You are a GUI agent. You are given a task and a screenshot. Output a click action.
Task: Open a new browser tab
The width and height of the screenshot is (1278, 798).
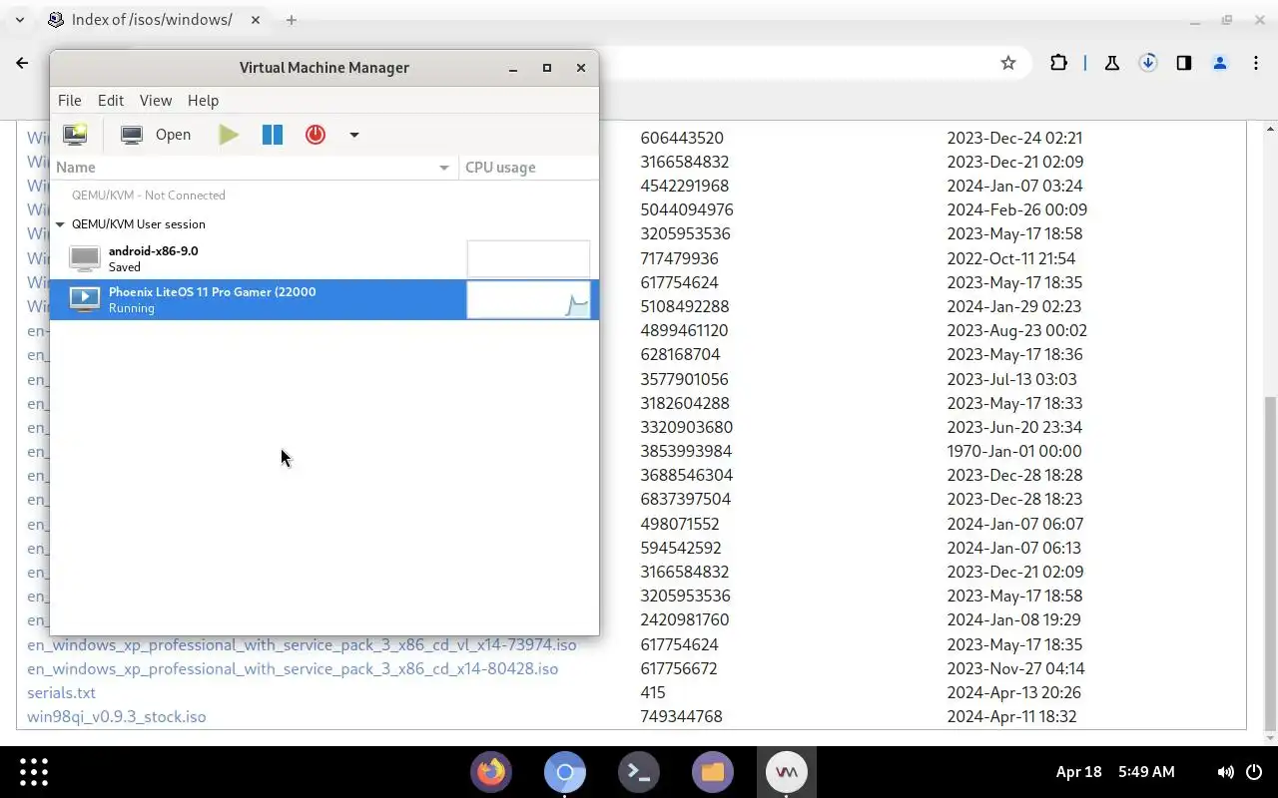pos(292,20)
